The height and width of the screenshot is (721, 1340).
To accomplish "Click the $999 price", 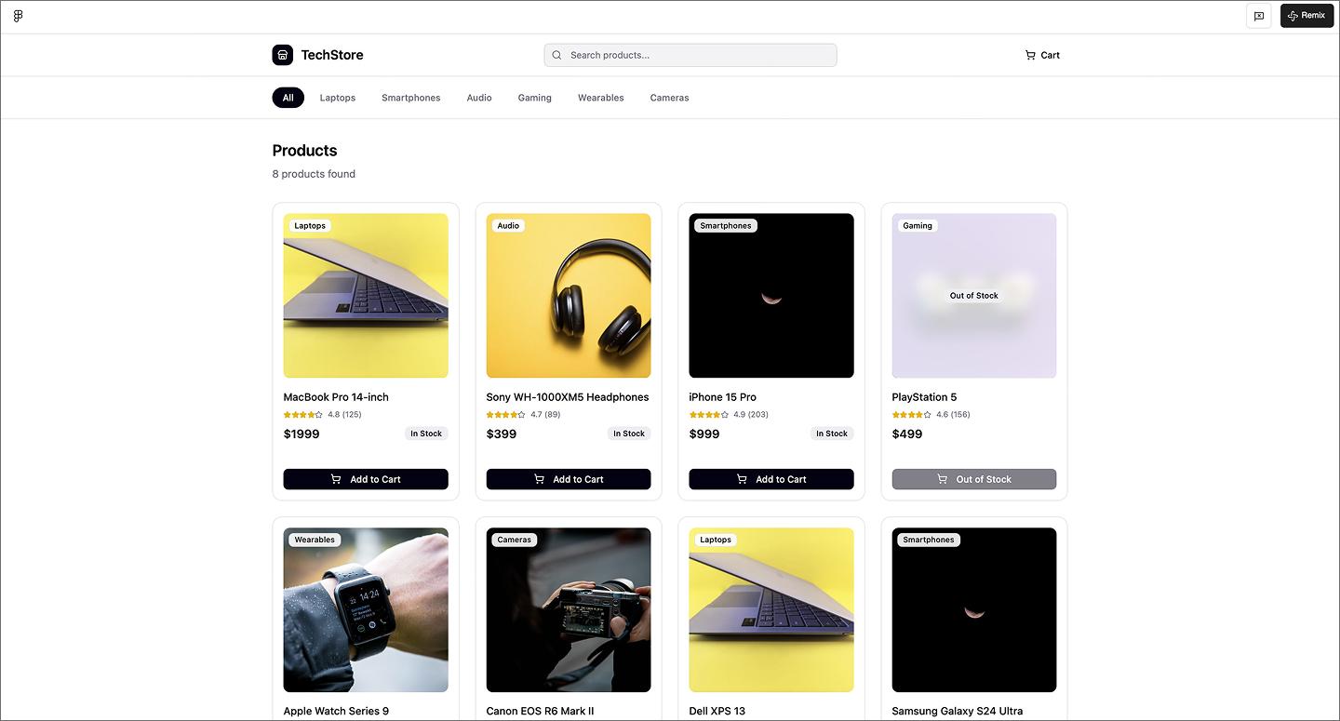I will click(704, 434).
